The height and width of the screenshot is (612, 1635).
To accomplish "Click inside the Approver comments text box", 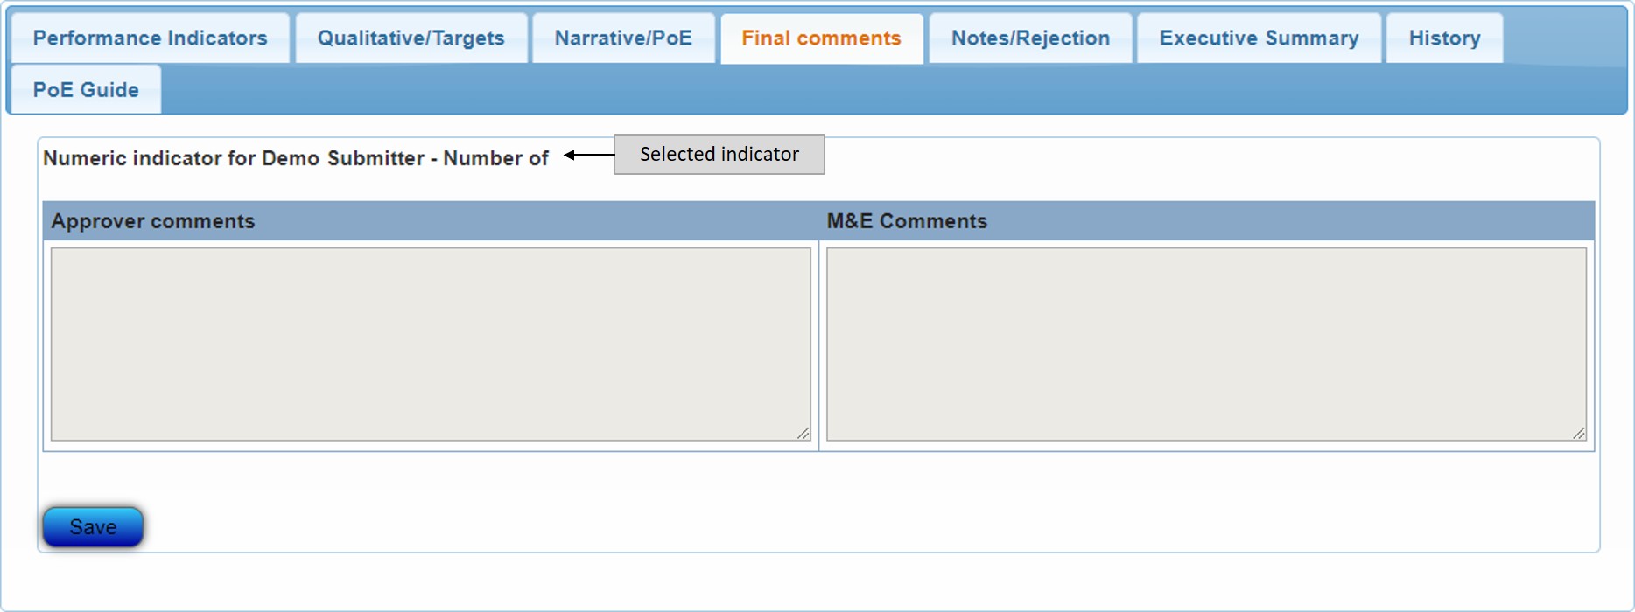I will point(430,344).
